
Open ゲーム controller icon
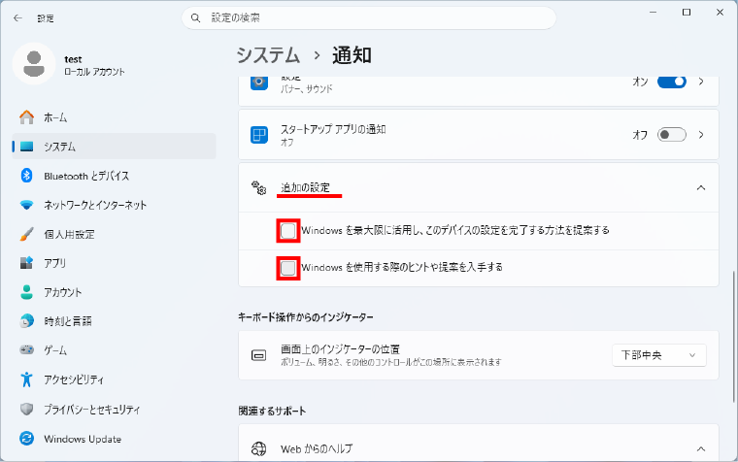(27, 349)
